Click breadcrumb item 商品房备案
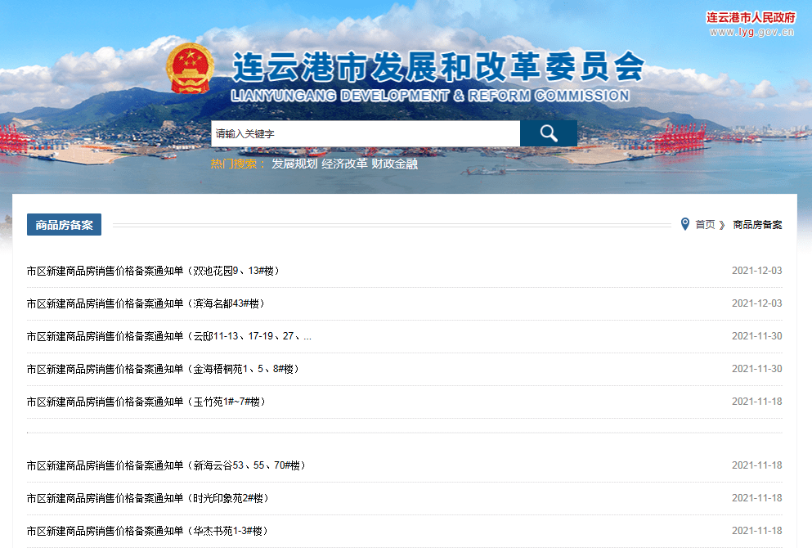812x548 pixels. click(757, 225)
